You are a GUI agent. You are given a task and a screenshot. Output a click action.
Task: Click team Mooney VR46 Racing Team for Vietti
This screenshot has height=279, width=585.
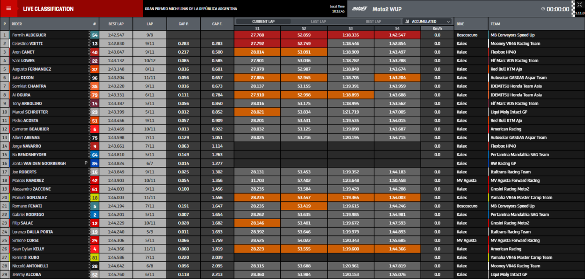[515, 43]
